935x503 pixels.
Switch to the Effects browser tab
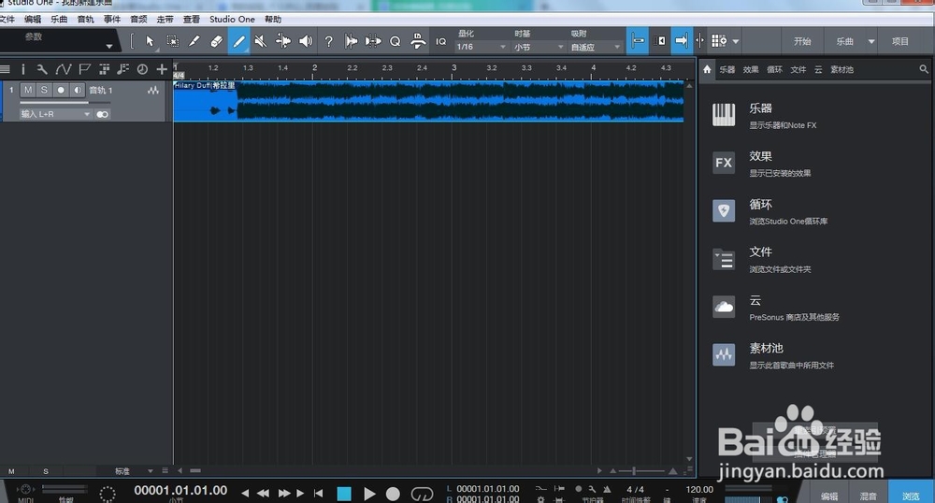751,70
